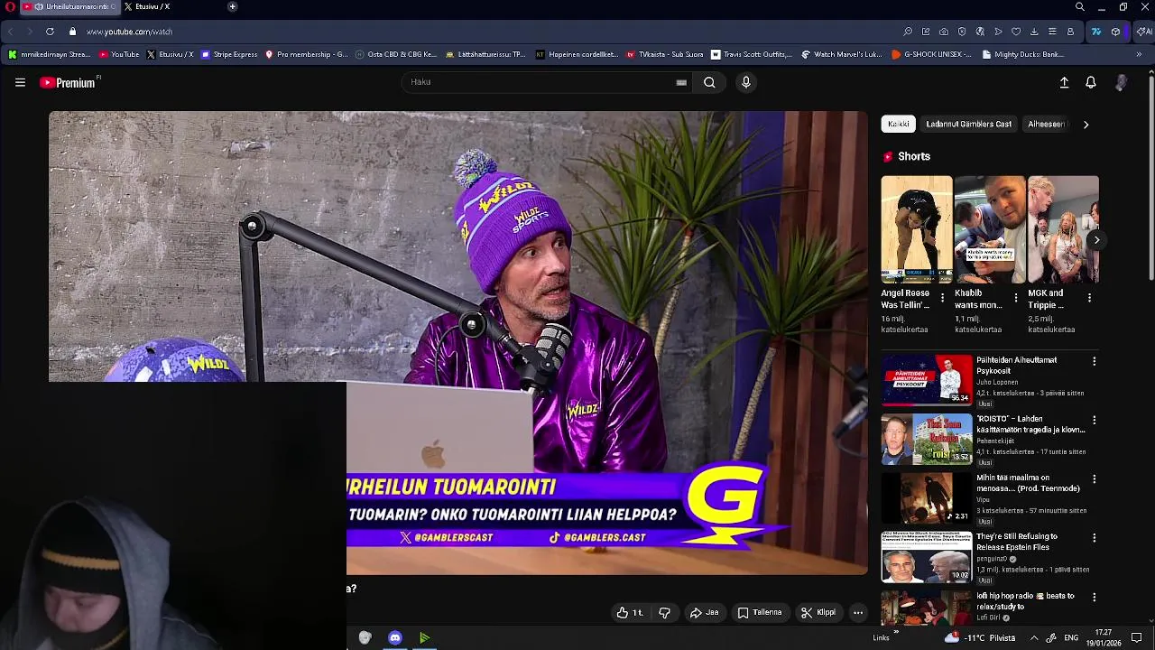Open the Opera flow send icon
The image size is (1155, 650).
998,32
